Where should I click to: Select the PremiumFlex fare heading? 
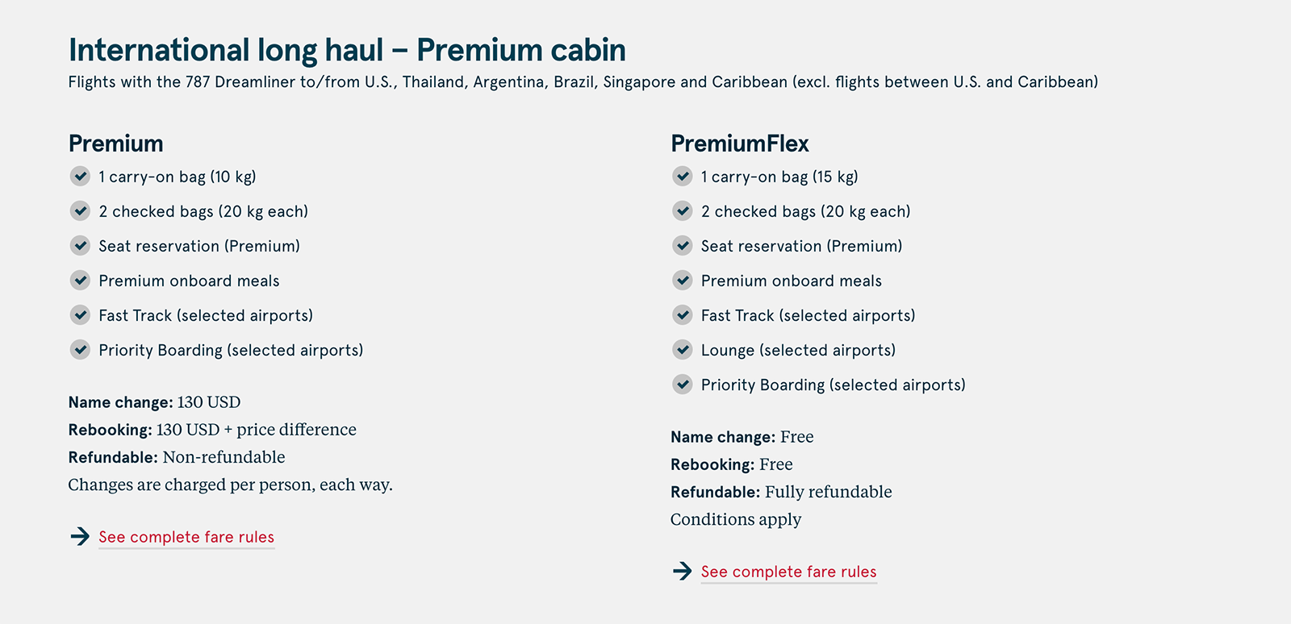pyautogui.click(x=739, y=143)
